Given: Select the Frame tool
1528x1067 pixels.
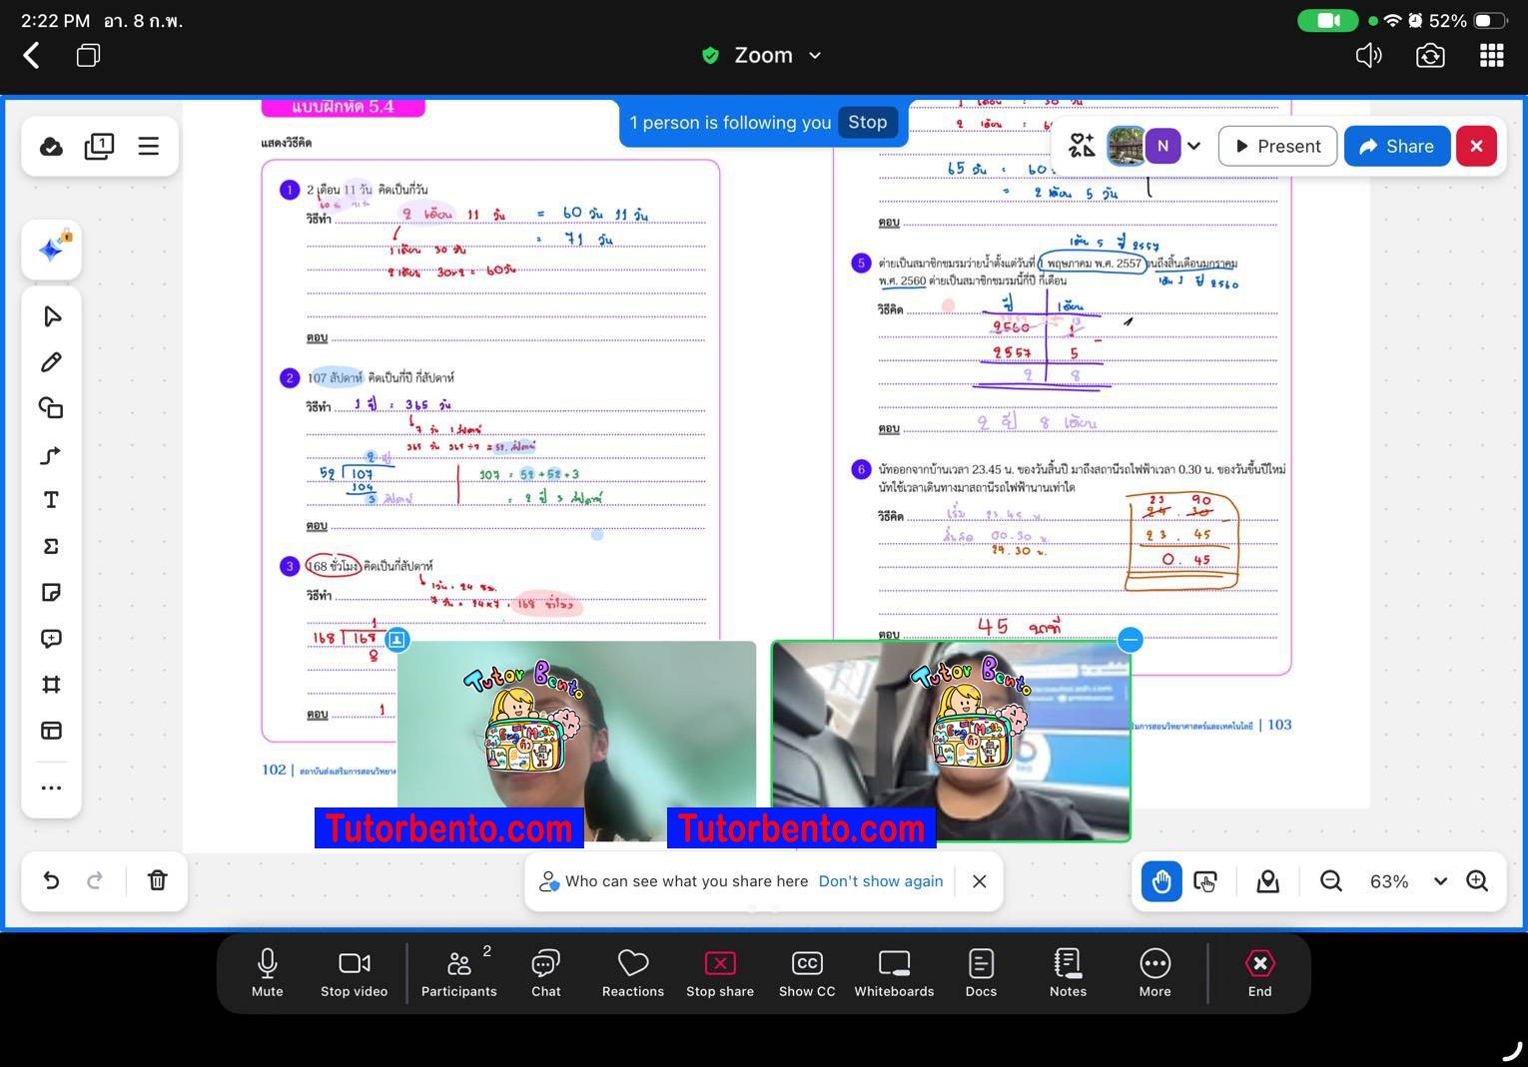Looking at the screenshot, I should 51,684.
